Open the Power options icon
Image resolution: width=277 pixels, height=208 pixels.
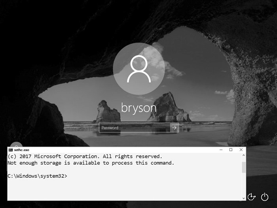tap(264, 196)
